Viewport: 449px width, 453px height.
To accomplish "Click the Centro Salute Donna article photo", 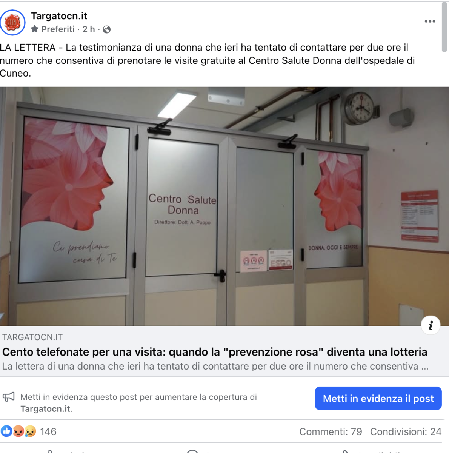I will [x=224, y=206].
